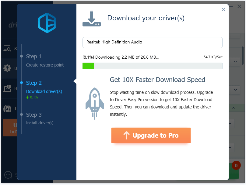Click the Driver Easy hexagon logo
This screenshot has width=246, height=185.
click(47, 23)
